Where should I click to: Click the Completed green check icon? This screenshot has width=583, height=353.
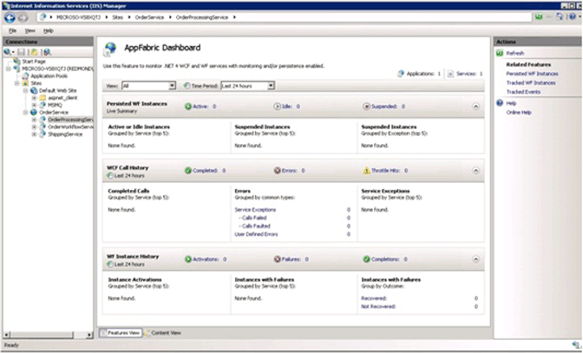pos(188,171)
